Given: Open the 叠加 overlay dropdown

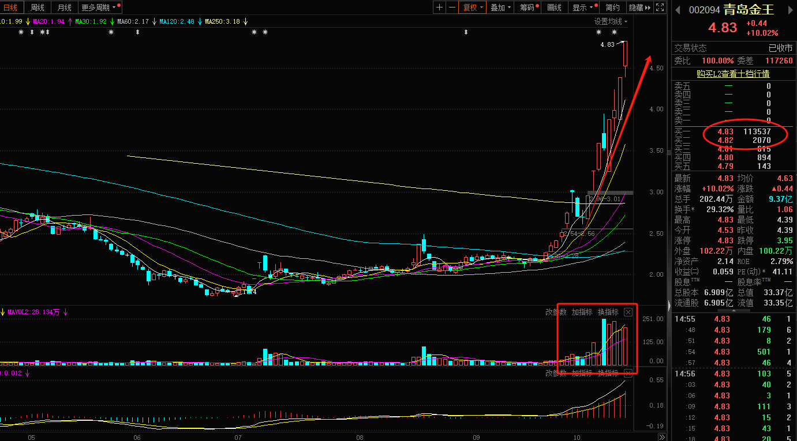Looking at the screenshot, I should tap(500, 7).
